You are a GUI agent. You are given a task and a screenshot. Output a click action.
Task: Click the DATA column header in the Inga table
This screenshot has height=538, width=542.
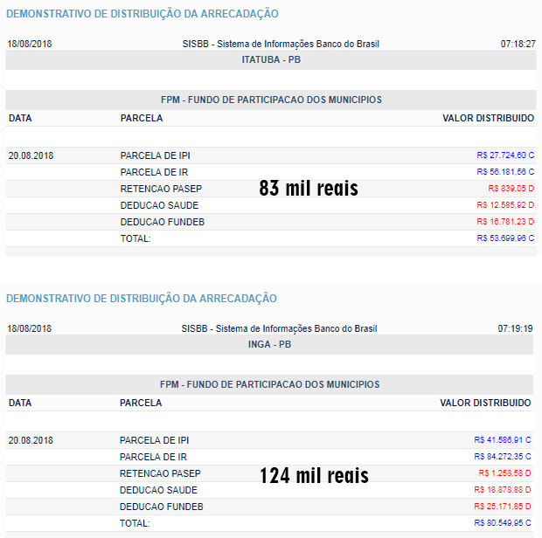20,403
